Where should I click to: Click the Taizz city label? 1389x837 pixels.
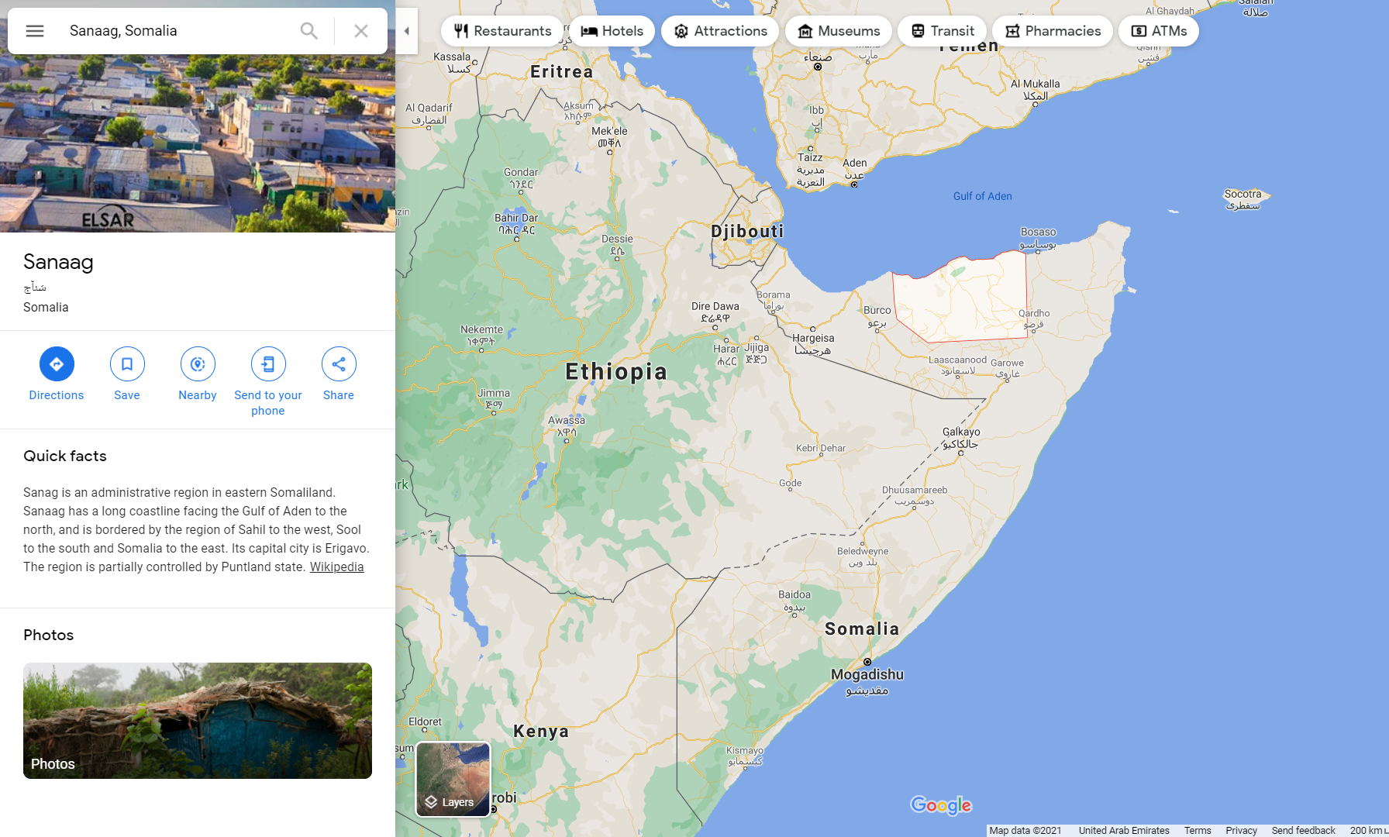click(x=810, y=157)
